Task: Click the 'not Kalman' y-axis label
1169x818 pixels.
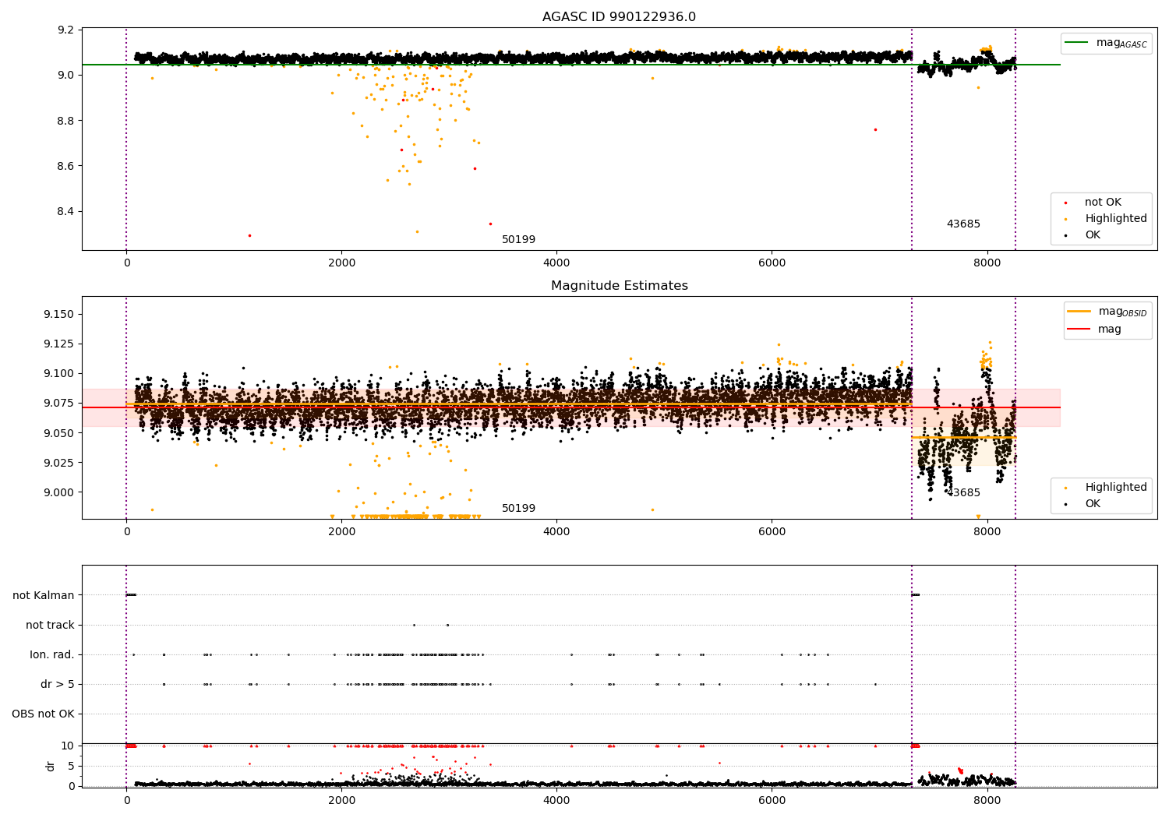Action: 44,595
